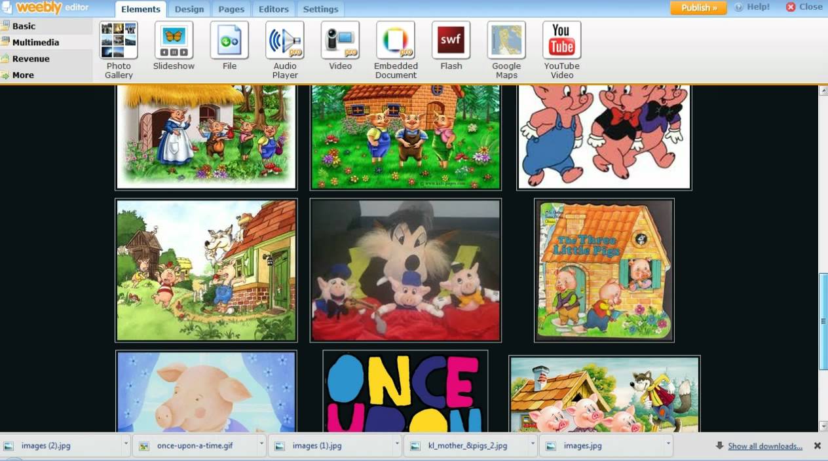
Task: Select The Three Little Pigs book cover
Action: (604, 270)
